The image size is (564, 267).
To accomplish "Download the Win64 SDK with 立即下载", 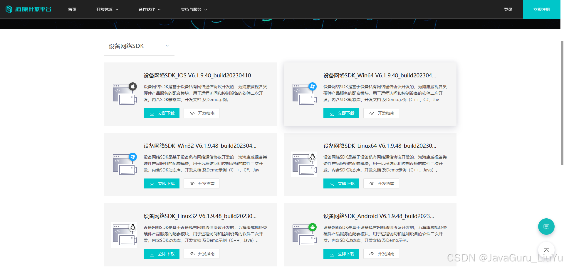I will [341, 113].
